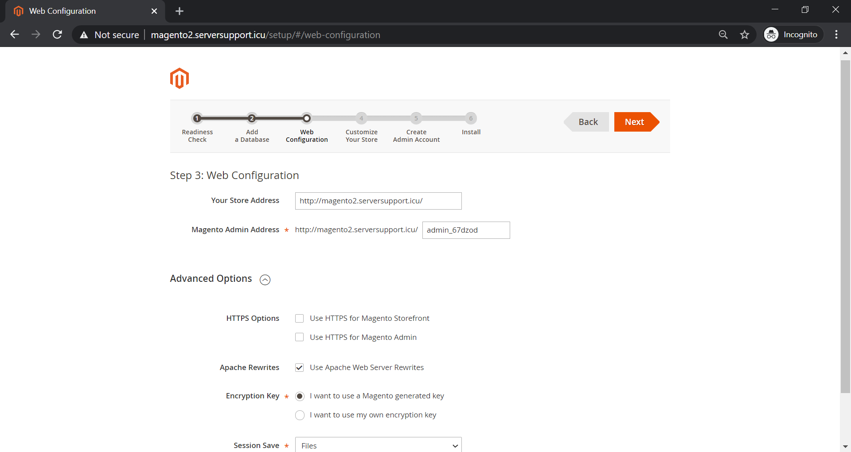Image resolution: width=851 pixels, height=452 pixels.
Task: Click the Not secure warning icon
Action: [84, 35]
